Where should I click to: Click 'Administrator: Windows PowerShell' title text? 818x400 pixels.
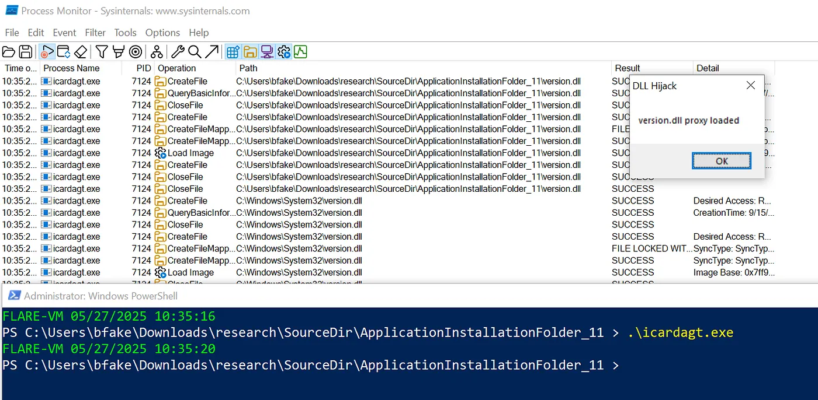pos(100,296)
